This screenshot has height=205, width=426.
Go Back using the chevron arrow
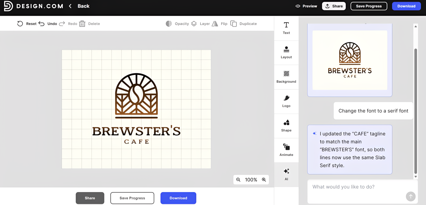click(x=70, y=6)
